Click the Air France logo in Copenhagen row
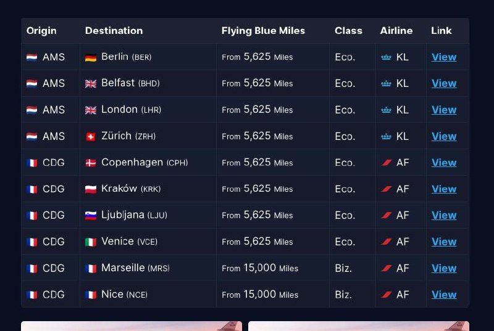This screenshot has height=331, width=494. pos(387,163)
